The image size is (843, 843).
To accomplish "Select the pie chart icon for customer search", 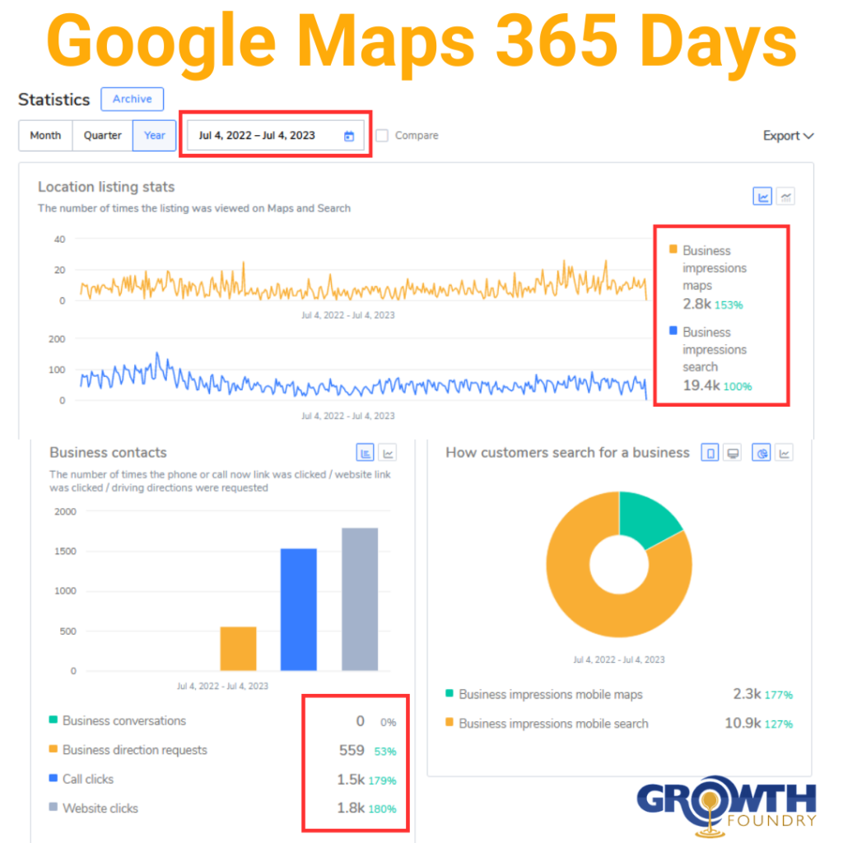I will (761, 452).
